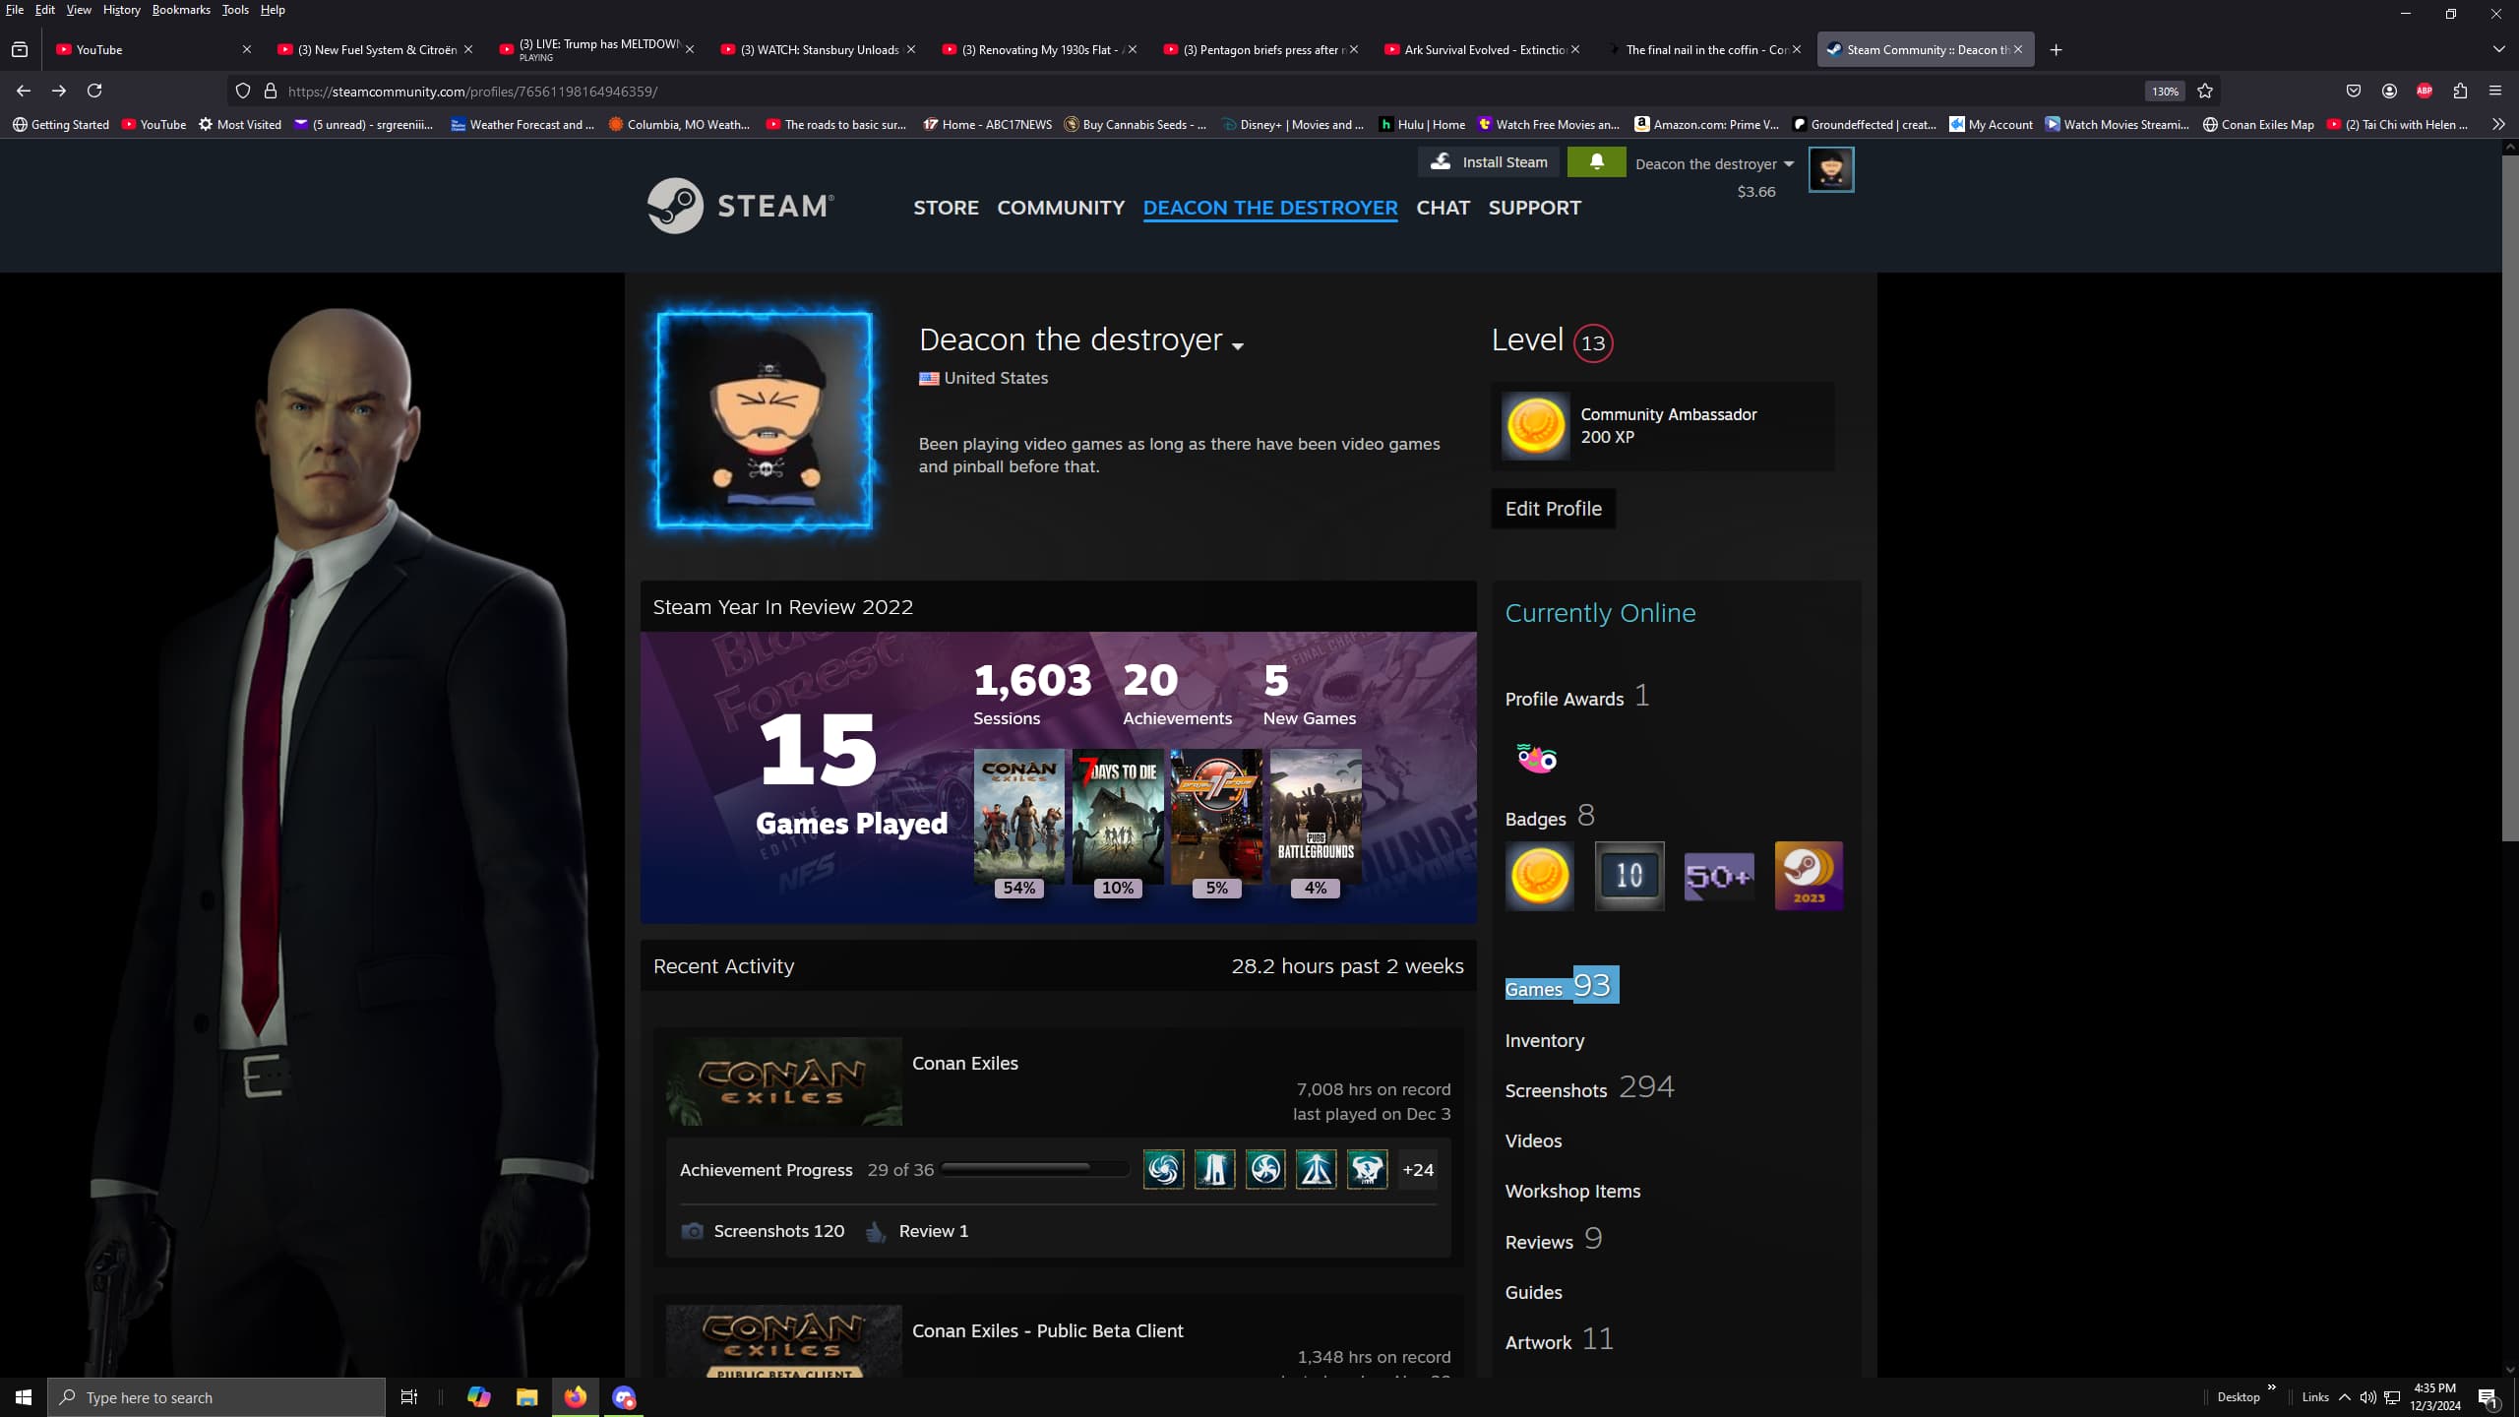Bookmark this page with star icon
2519x1417 pixels.
[x=2205, y=91]
